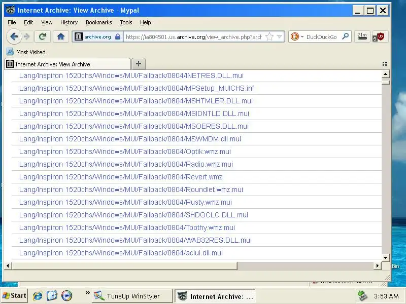Open the MSOERES.DLL.mui file link
The image size is (406, 304).
pyautogui.click(x=134, y=126)
